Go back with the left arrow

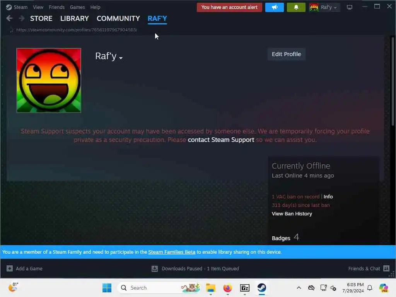[x=9, y=18]
